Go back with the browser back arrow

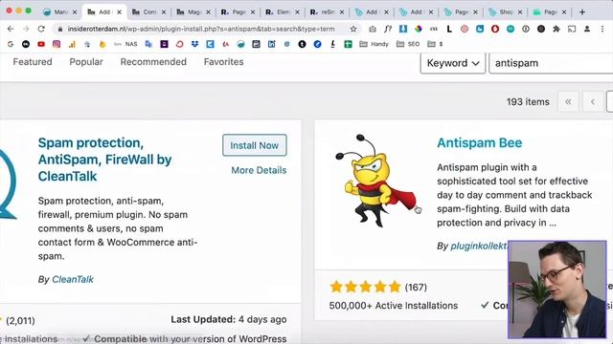click(x=11, y=29)
